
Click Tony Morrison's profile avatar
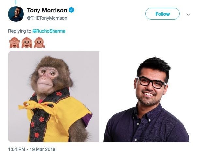pyautogui.click(x=16, y=14)
